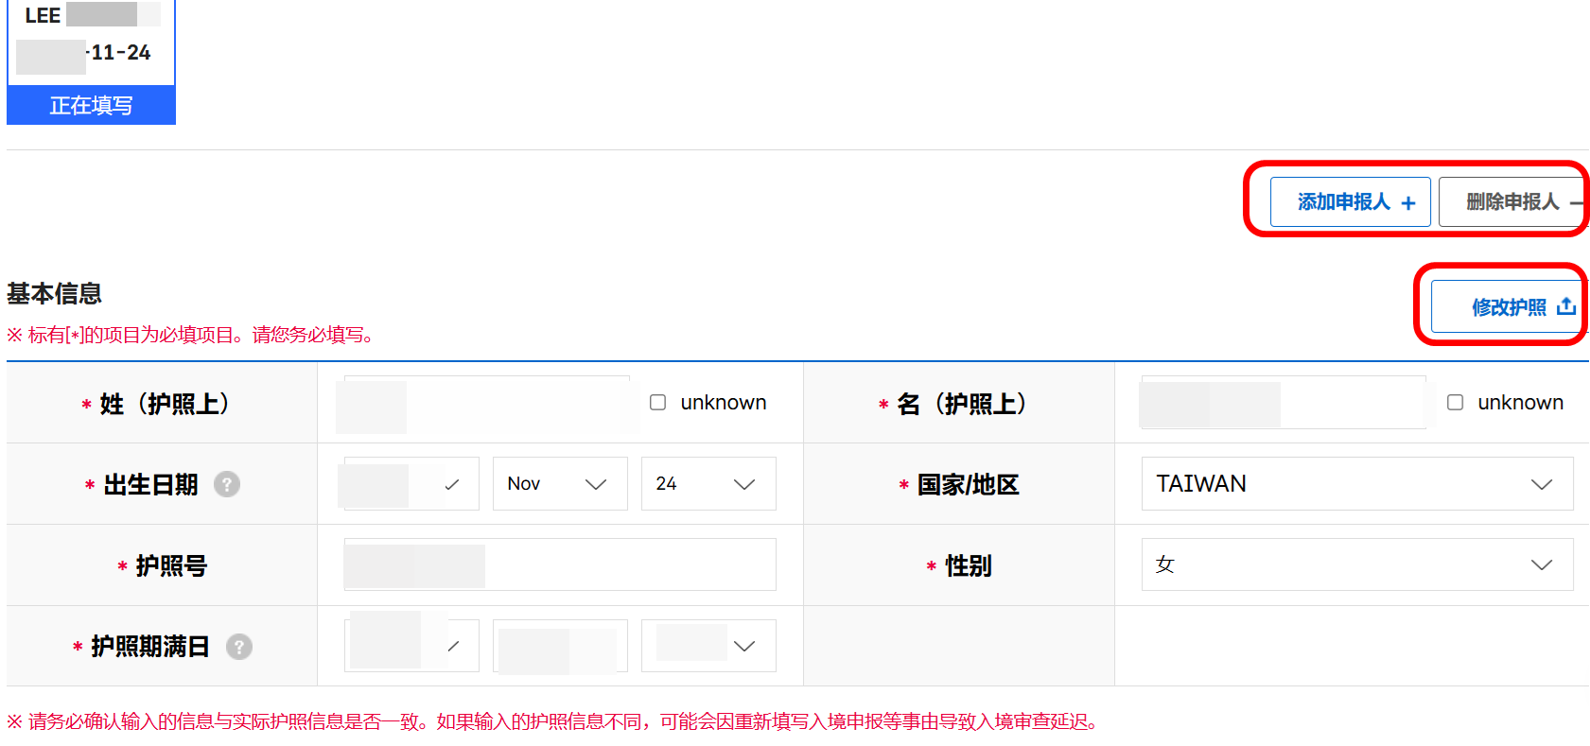Click the passport expiry help question icon
This screenshot has height=746, width=1590.
coord(239,647)
